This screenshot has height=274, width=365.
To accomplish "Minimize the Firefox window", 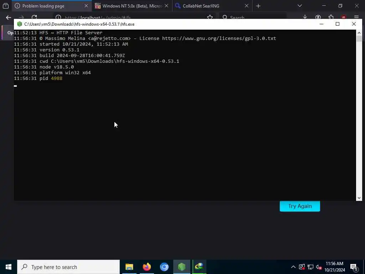I will [324, 6].
